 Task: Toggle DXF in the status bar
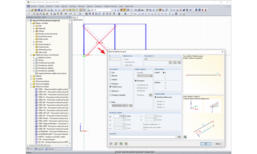click(x=153, y=152)
